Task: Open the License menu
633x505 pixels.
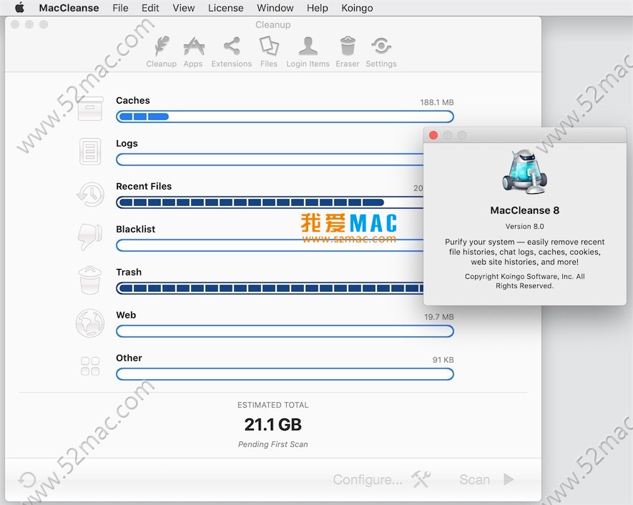Action: [226, 8]
